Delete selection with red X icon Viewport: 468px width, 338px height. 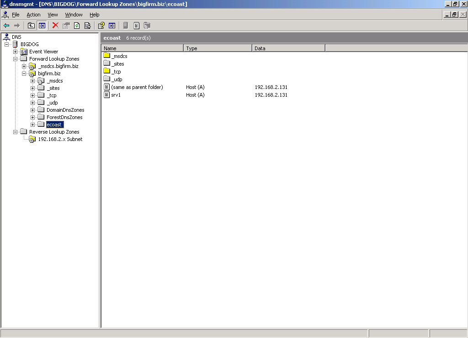click(55, 26)
